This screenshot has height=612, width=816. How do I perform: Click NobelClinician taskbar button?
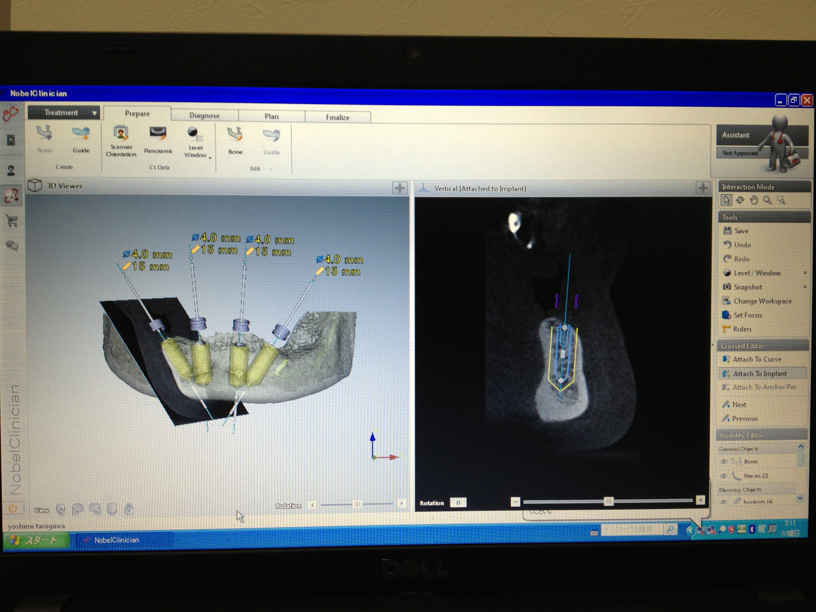tap(124, 540)
